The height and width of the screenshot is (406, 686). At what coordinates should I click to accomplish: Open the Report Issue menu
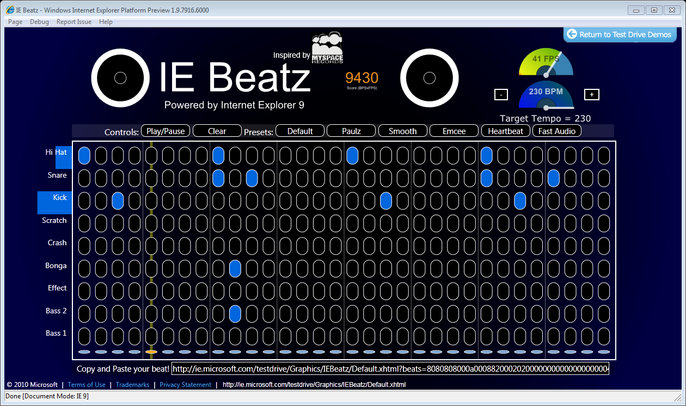pos(74,22)
